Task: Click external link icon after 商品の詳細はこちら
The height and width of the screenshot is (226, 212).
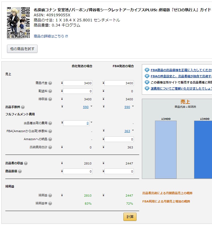Action: tap(66, 36)
